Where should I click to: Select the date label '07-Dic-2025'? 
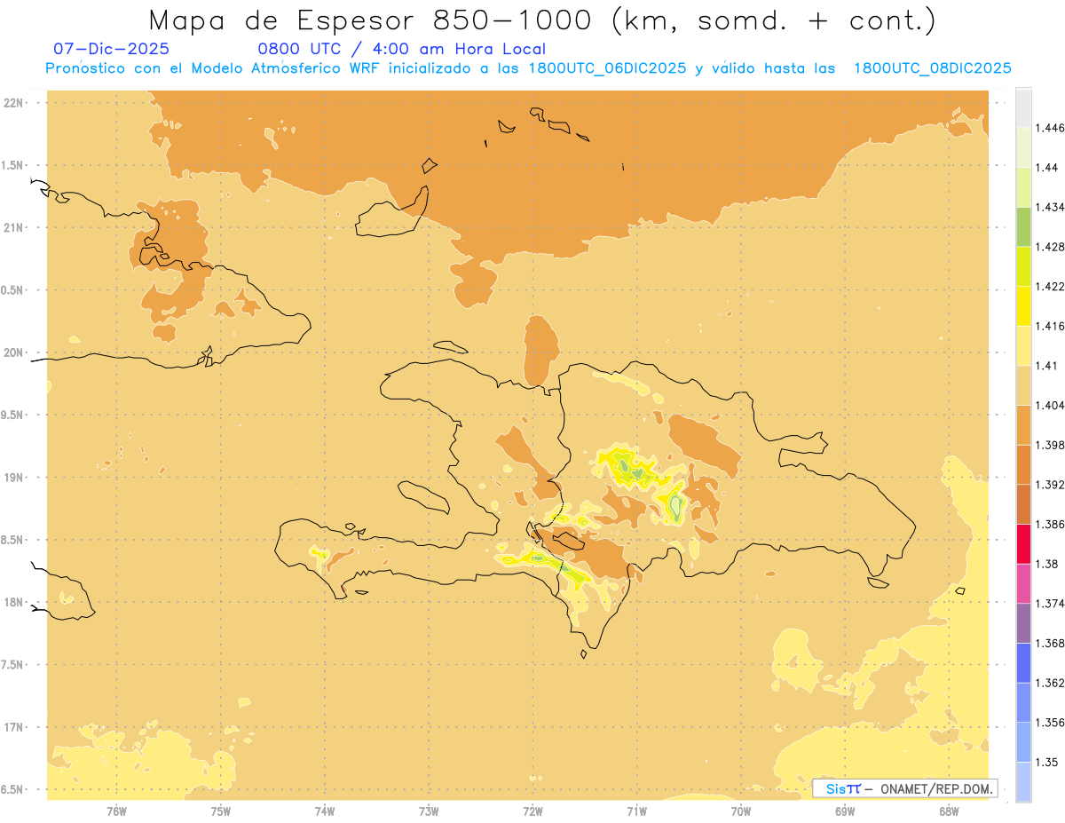111,49
